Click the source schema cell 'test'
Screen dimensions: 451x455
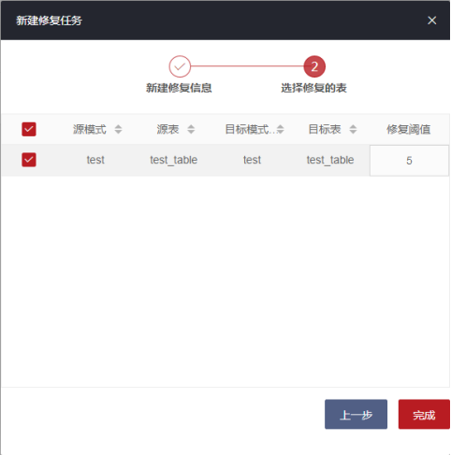[95, 160]
